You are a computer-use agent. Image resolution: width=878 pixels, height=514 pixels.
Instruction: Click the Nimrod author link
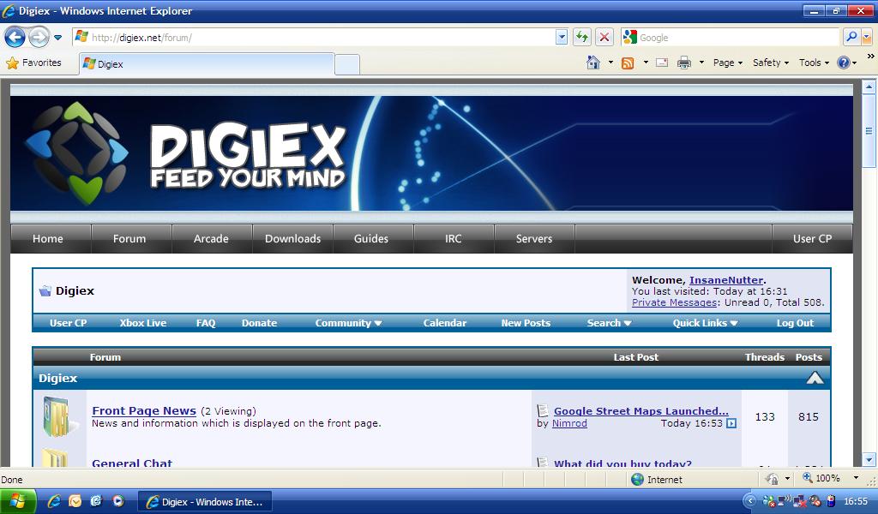[569, 423]
